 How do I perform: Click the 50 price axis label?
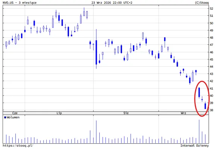(211, 23)
